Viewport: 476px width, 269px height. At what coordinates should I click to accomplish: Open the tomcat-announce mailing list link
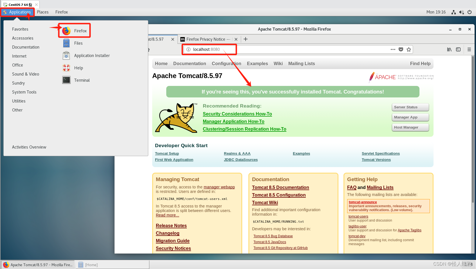(x=363, y=202)
